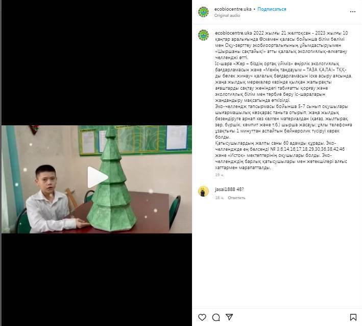Play the video with the paper tree
This screenshot has height=326, width=362.
point(98,177)
